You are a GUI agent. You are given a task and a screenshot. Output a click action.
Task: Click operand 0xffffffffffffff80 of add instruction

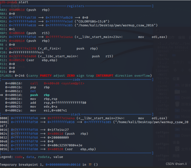pos(69,103)
